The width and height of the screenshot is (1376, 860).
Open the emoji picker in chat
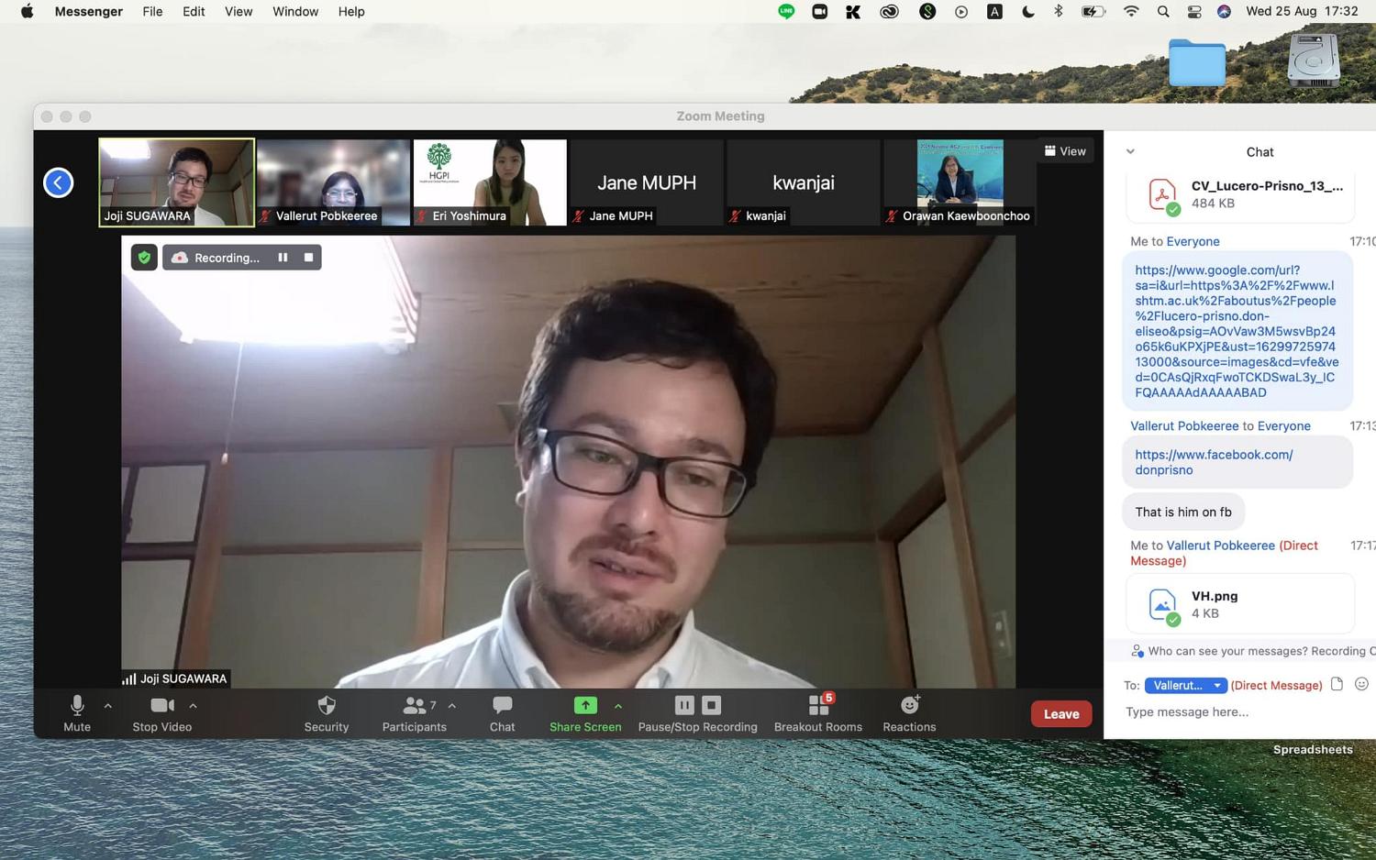pos(1361,684)
